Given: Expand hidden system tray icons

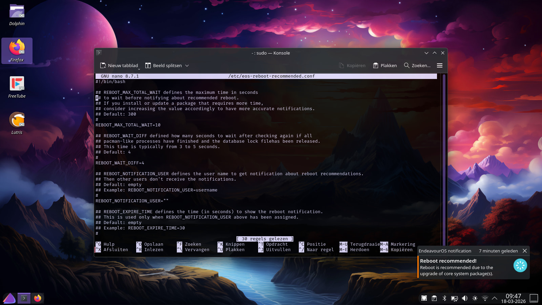Looking at the screenshot, I should 495,298.
